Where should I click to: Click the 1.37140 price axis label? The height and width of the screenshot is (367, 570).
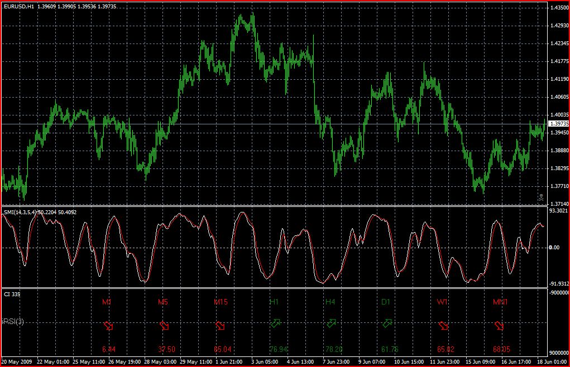click(559, 204)
